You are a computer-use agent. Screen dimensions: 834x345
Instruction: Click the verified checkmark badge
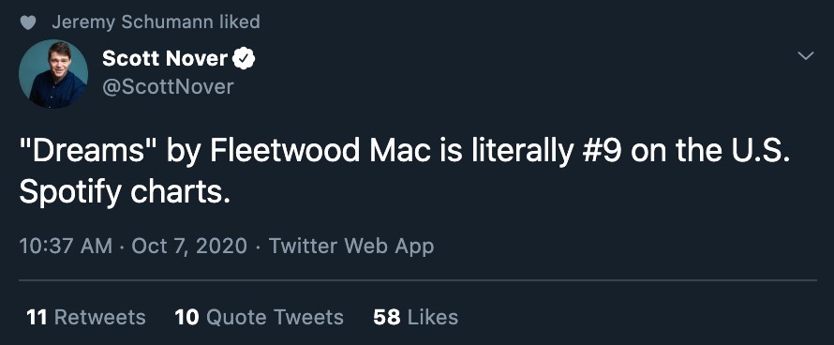245,58
